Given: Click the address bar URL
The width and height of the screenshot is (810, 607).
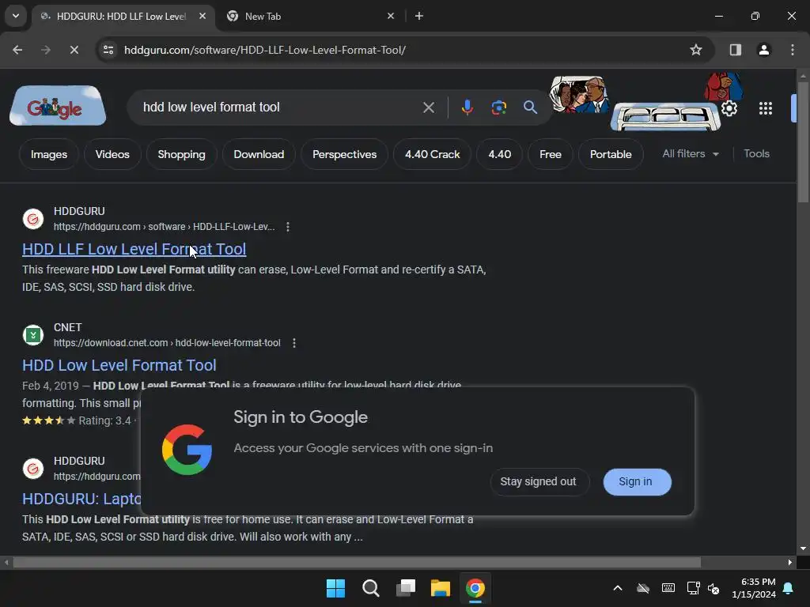Looking at the screenshot, I should pos(265,50).
